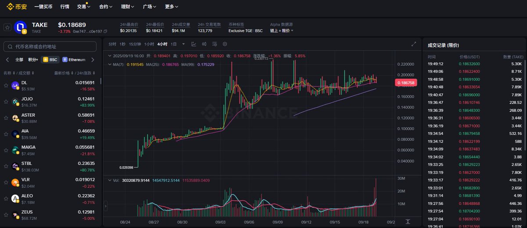Viewport: 527px width, 228px height.
Task: Open the AIA token row
Action: (x=51, y=134)
